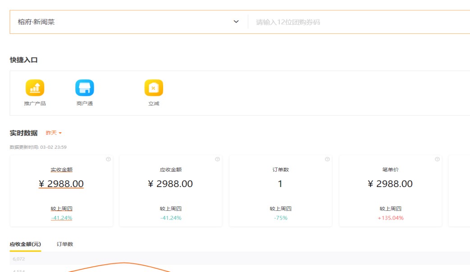This screenshot has width=470, height=272.
Task: Click help icon on 实收金额 card
Action: (108, 159)
